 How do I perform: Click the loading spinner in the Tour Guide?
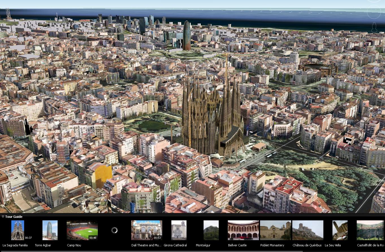click(x=114, y=230)
